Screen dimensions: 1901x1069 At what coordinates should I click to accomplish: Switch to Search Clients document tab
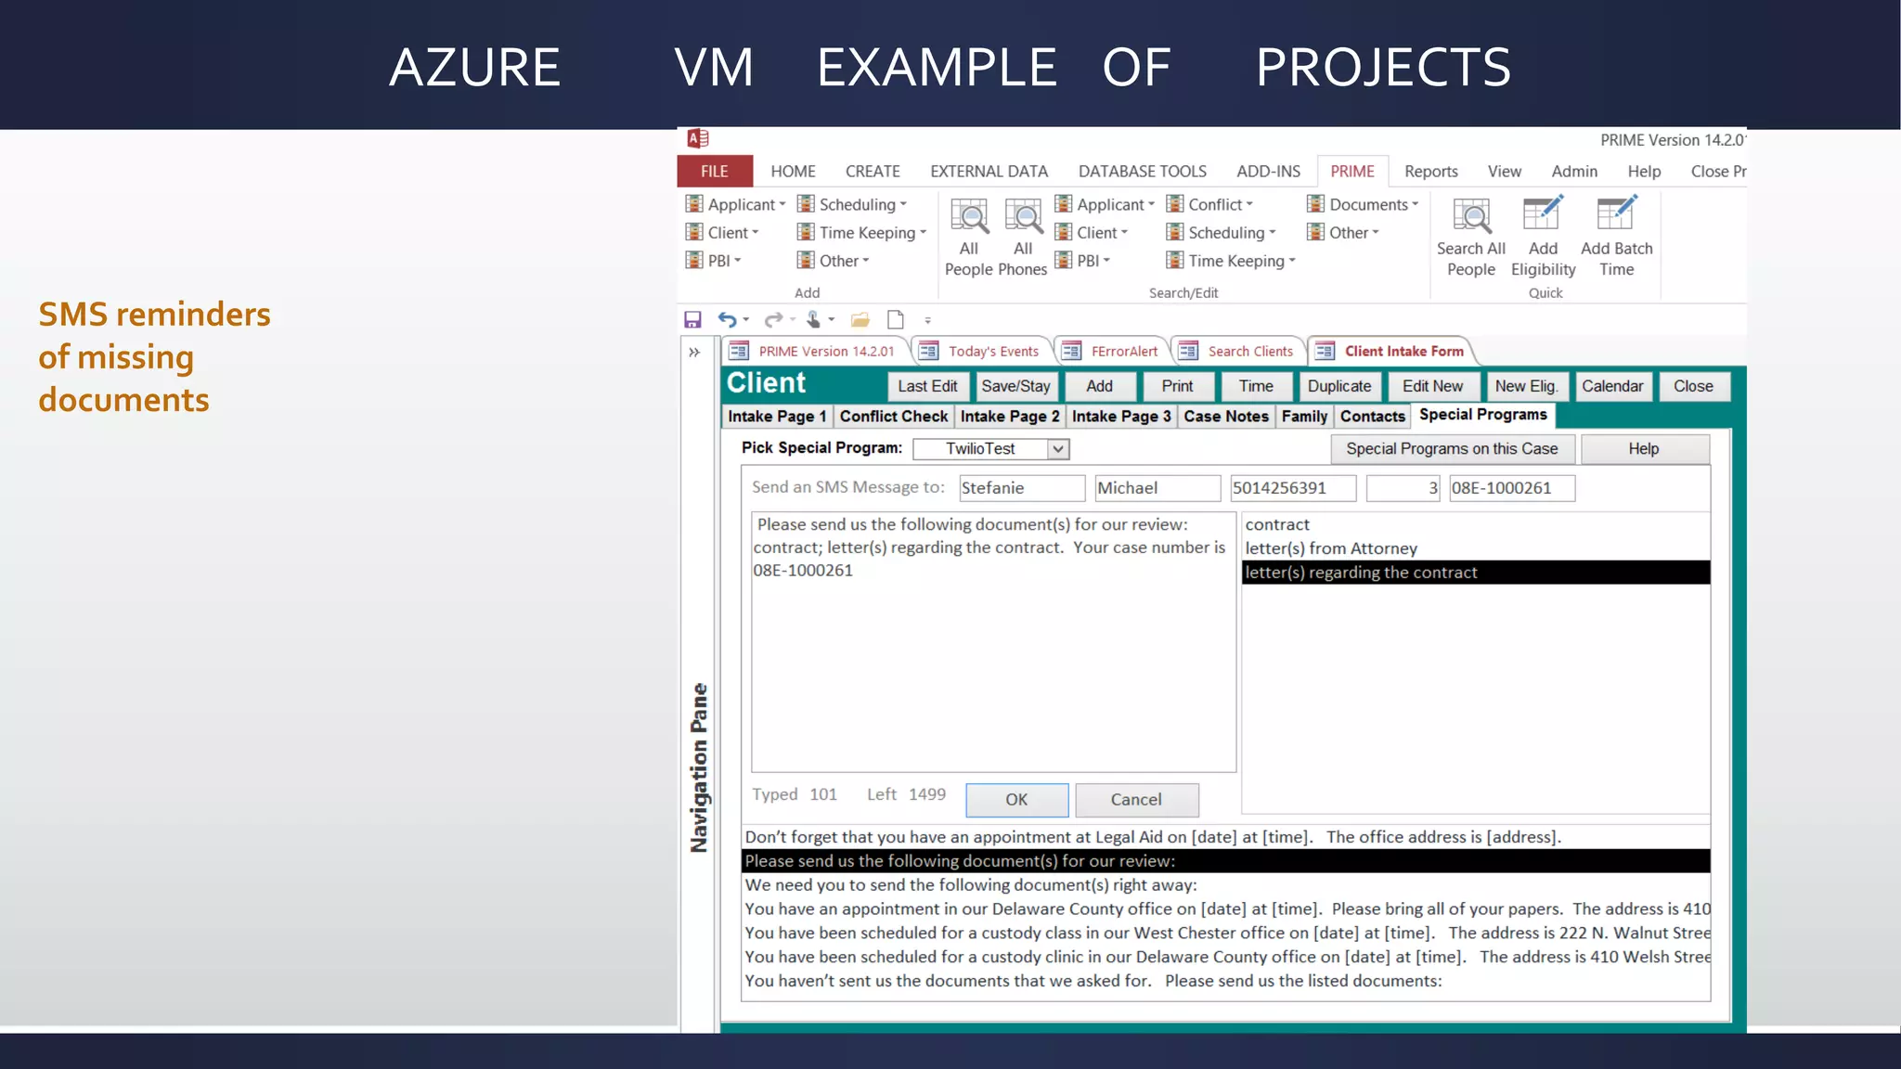[x=1239, y=352]
